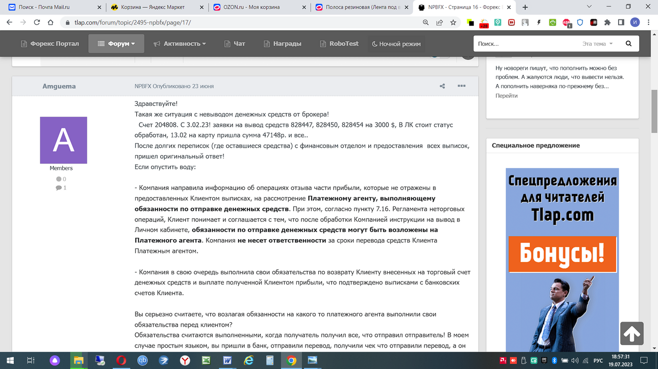Open Эта тема search scope dropdown
658x369 pixels.
coord(598,44)
